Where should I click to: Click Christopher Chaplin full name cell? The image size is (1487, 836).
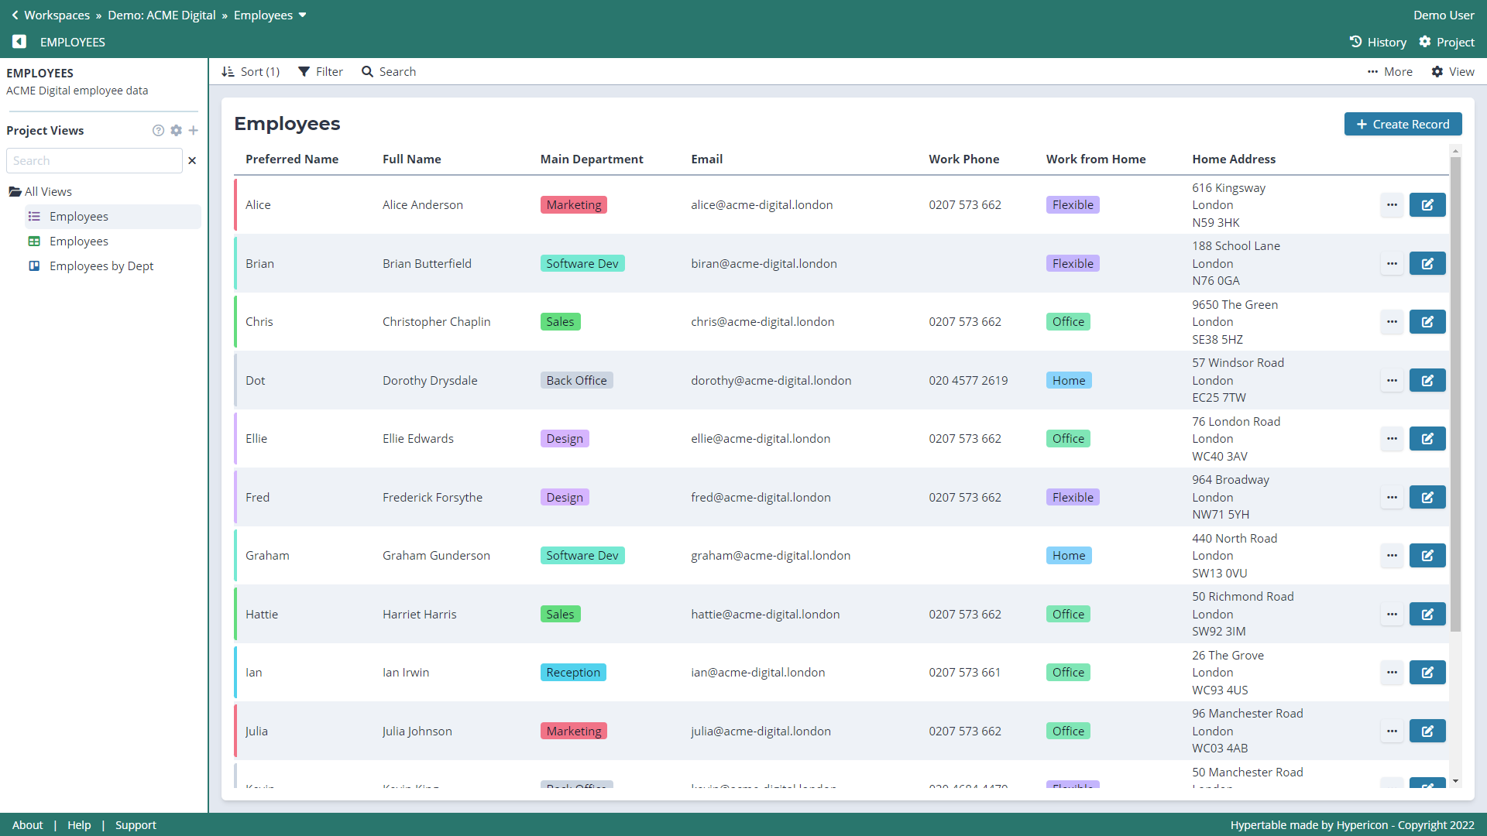pyautogui.click(x=437, y=322)
